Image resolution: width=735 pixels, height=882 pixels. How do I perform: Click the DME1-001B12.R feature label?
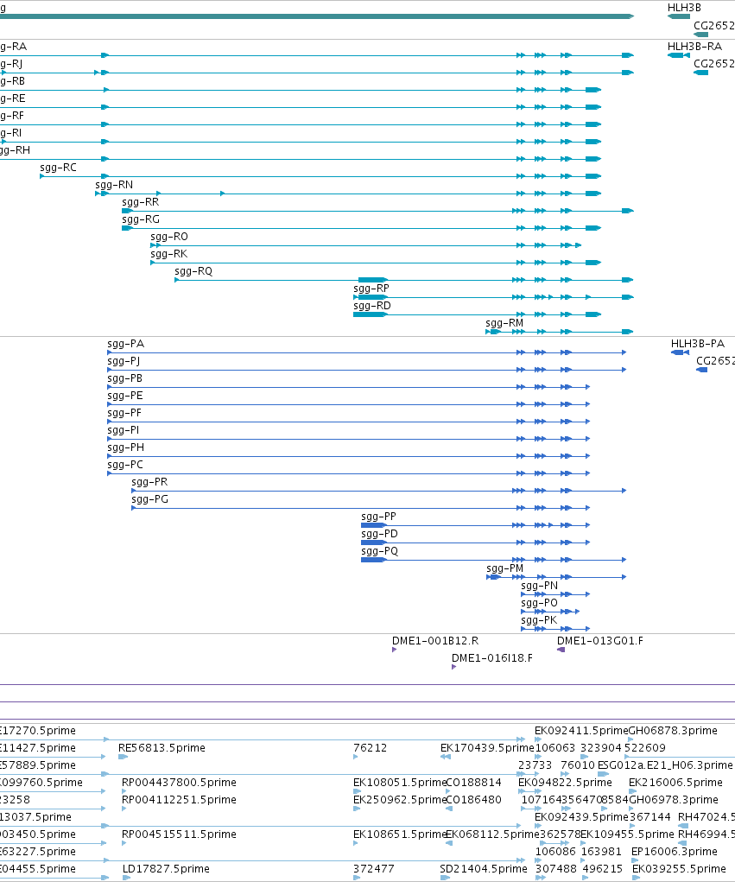435,641
